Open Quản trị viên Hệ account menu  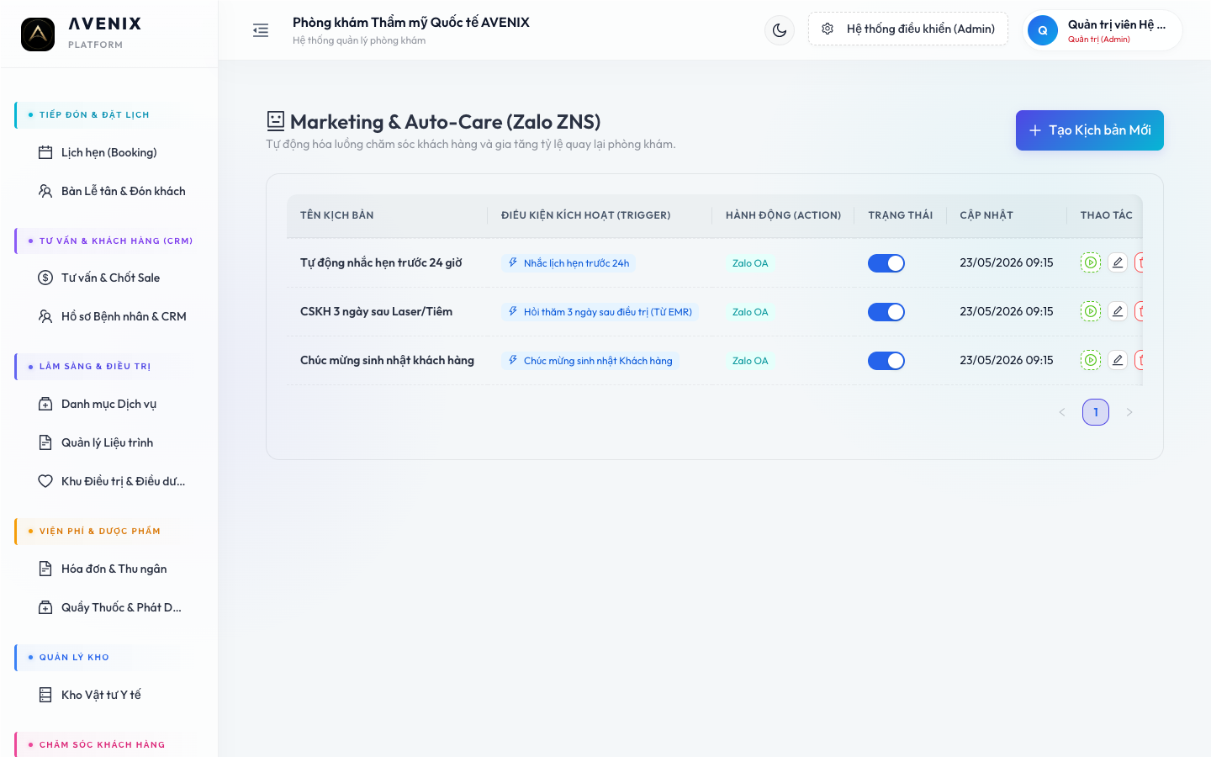(1103, 30)
